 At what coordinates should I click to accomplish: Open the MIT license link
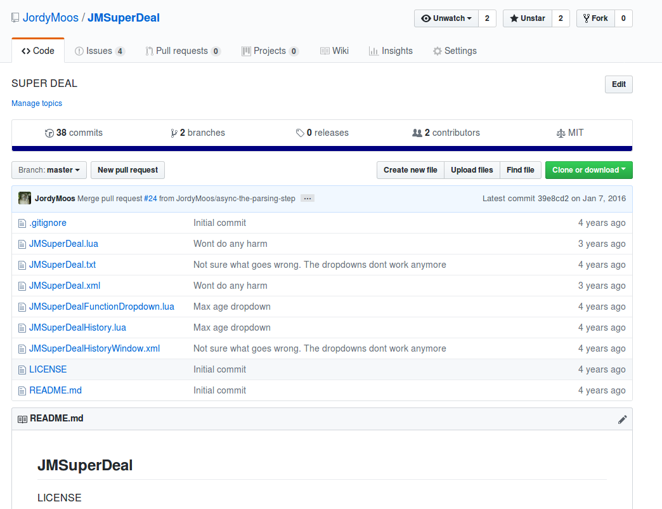pos(570,133)
